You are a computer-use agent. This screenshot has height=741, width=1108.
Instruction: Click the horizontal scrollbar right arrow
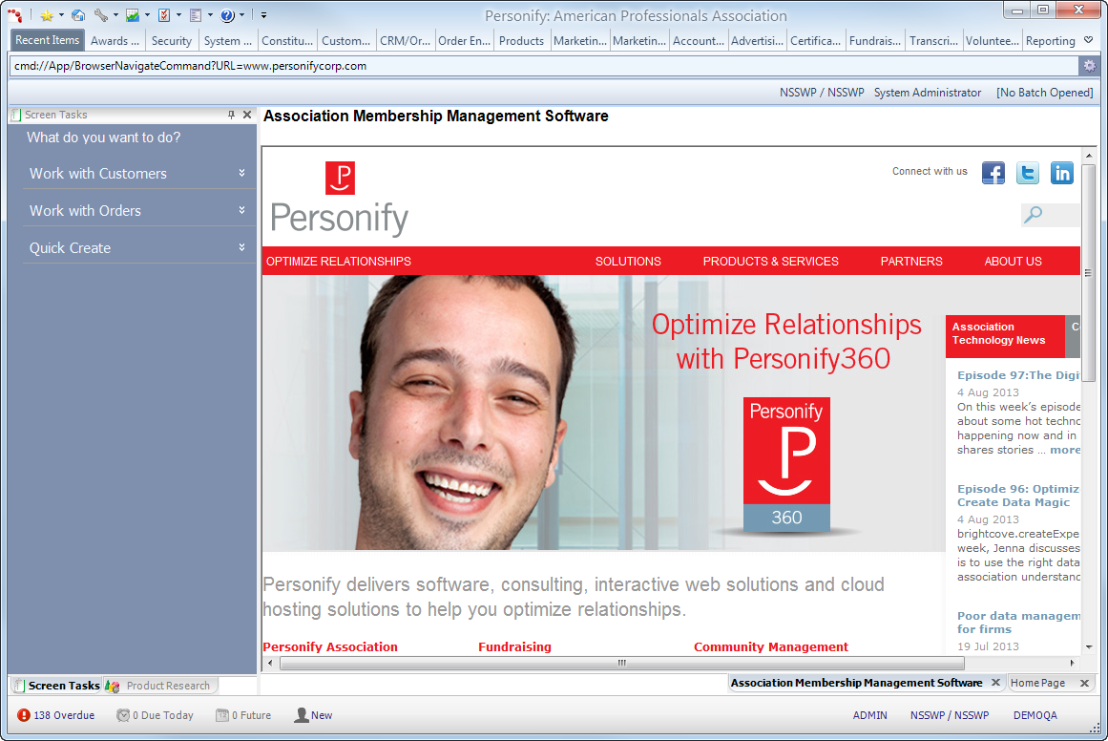point(1072,664)
